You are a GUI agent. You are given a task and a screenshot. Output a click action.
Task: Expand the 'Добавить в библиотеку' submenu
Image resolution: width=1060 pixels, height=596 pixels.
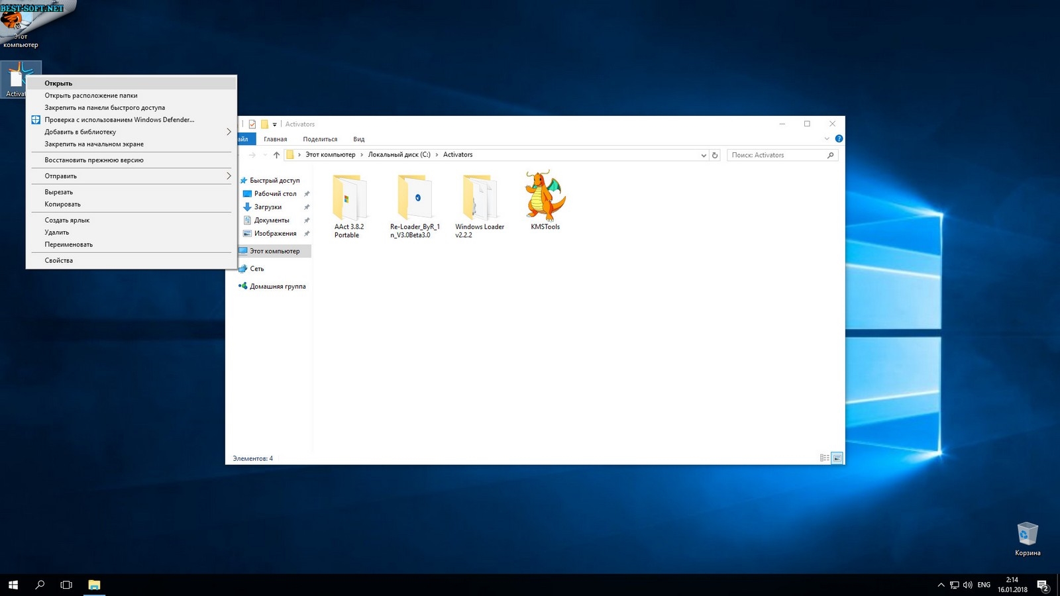pos(131,132)
